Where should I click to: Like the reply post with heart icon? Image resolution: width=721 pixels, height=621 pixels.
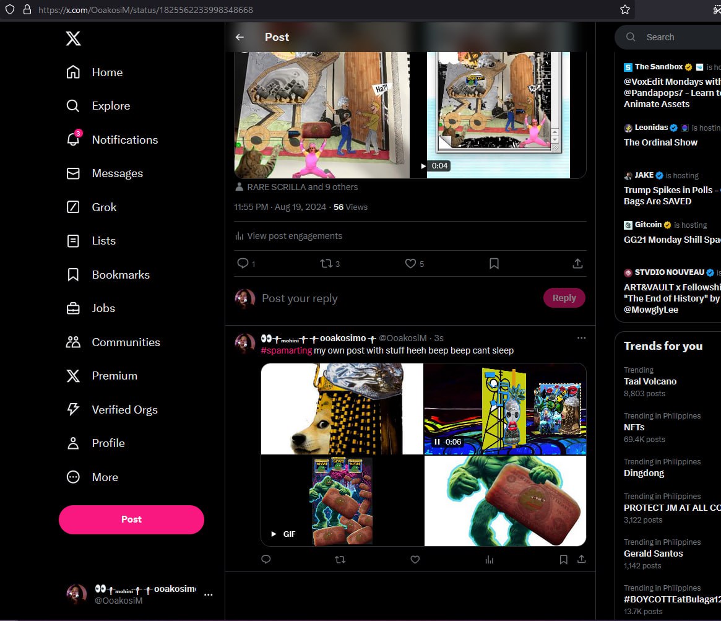(415, 559)
